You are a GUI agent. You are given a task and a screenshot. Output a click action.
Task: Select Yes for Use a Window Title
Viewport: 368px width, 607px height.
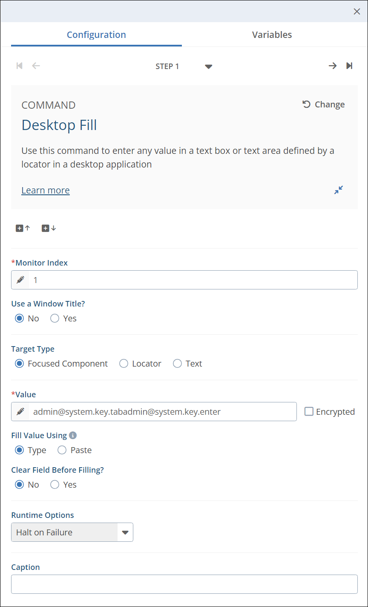click(55, 318)
